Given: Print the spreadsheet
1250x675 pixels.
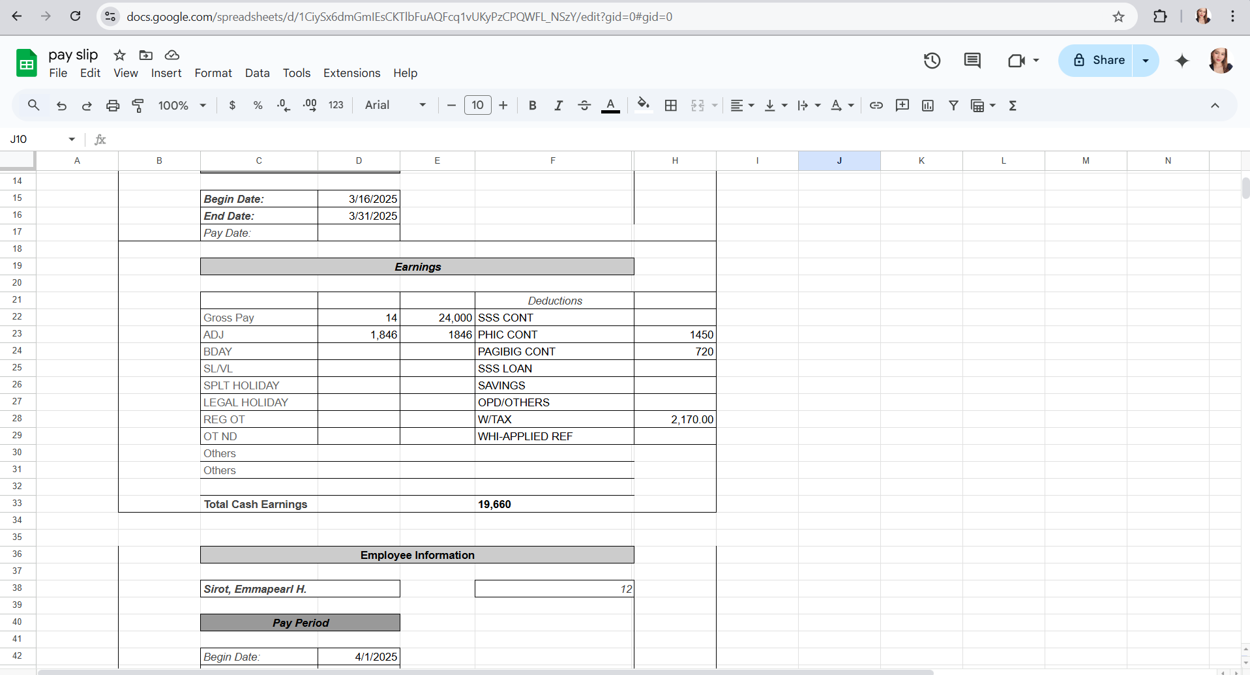Looking at the screenshot, I should click(x=113, y=105).
